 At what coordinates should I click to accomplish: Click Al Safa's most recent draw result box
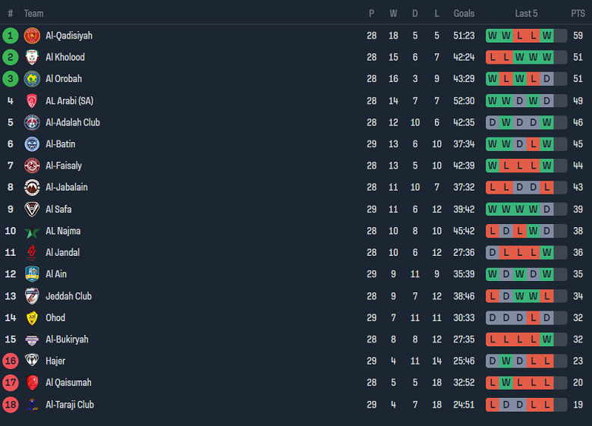tap(546, 210)
